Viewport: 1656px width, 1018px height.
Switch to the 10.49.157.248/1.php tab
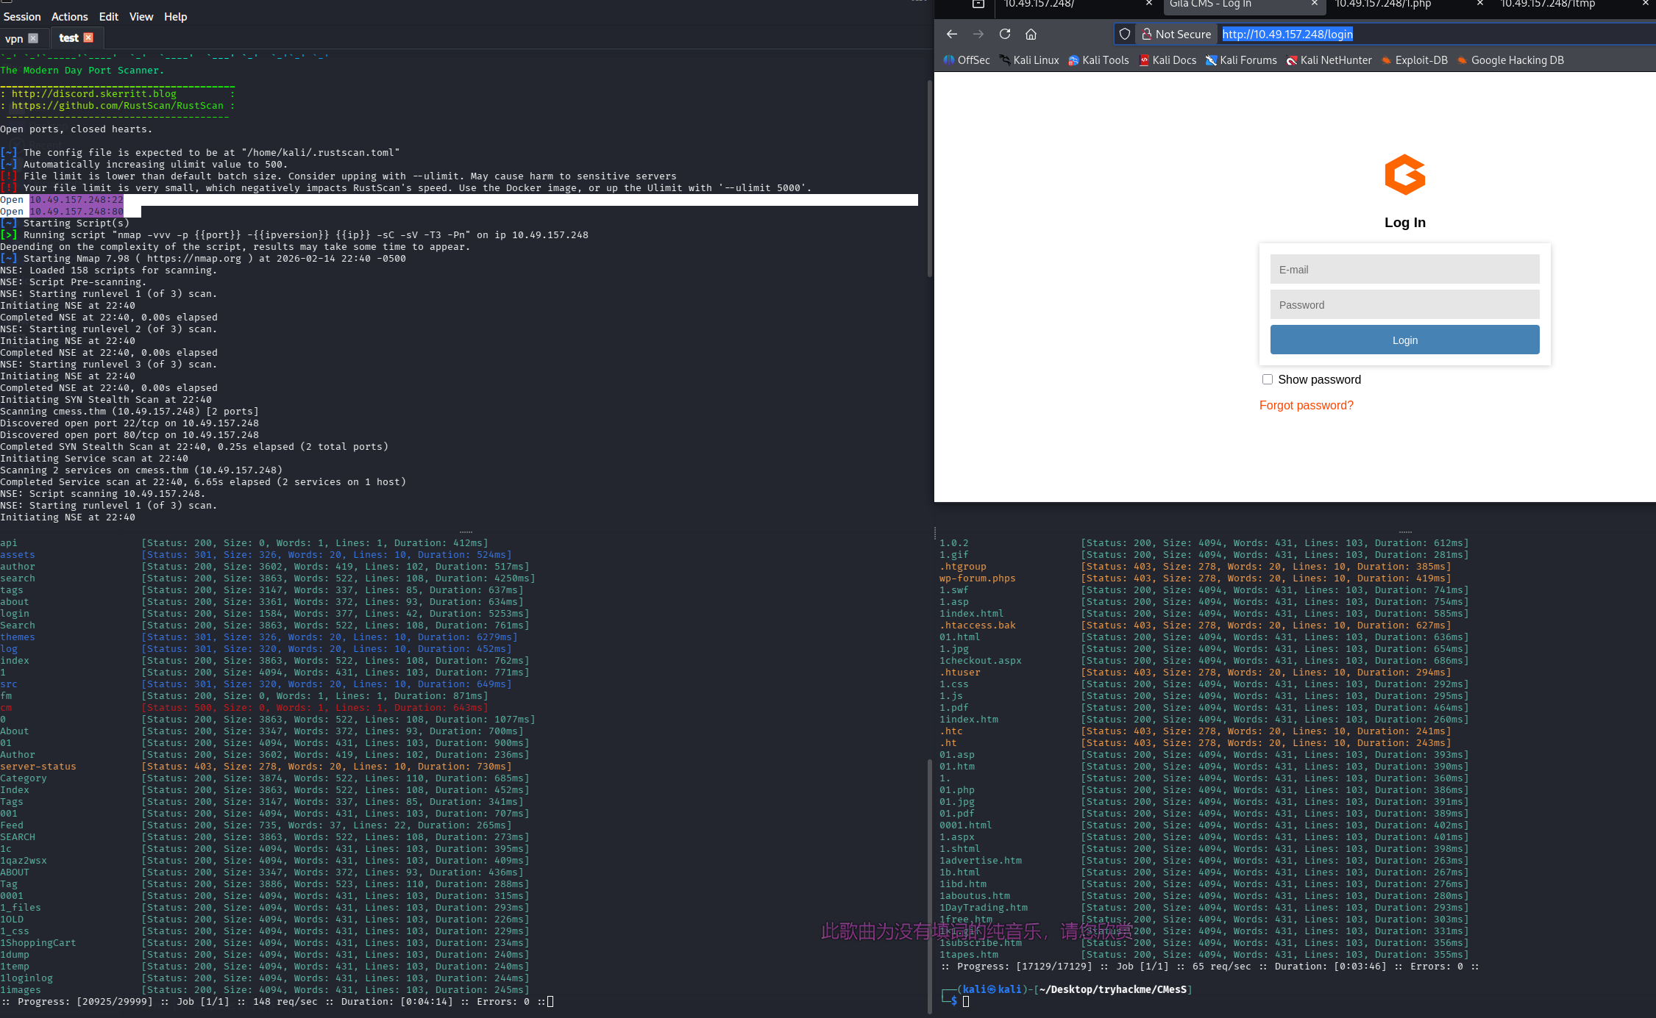coord(1383,4)
